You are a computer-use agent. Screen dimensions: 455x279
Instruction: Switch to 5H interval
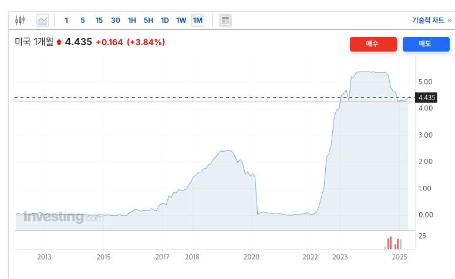pyautogui.click(x=149, y=21)
